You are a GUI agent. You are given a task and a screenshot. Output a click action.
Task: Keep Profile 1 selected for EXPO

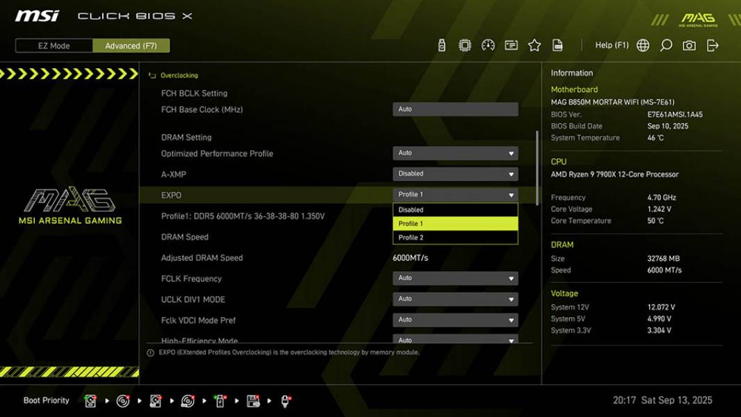coord(456,223)
